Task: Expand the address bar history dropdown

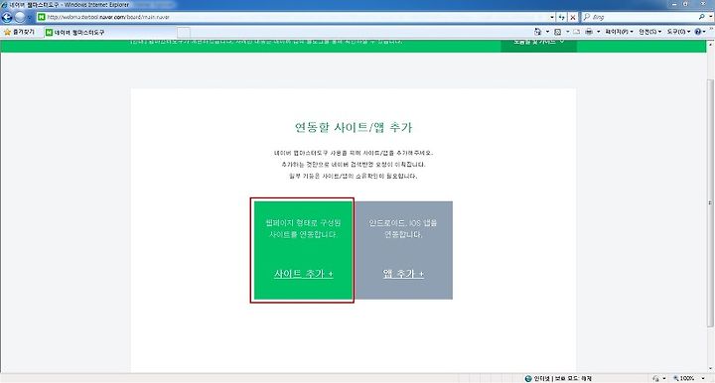Action: tap(552, 17)
